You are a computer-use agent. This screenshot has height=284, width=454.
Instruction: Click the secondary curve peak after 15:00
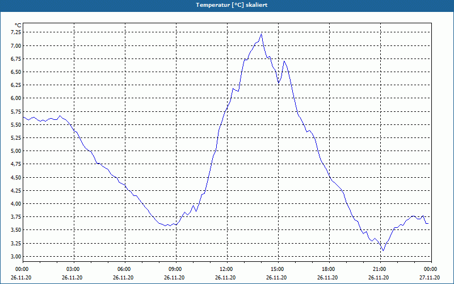(x=284, y=61)
